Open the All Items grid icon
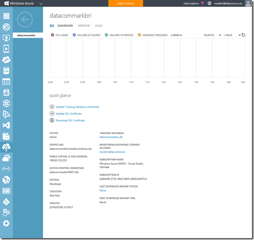 click(x=6, y=16)
